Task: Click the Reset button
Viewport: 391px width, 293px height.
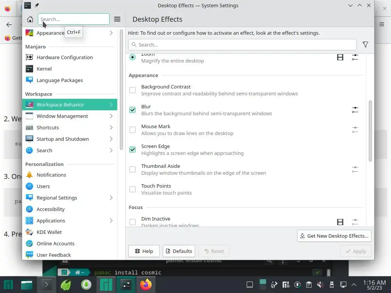Action: click(214, 251)
